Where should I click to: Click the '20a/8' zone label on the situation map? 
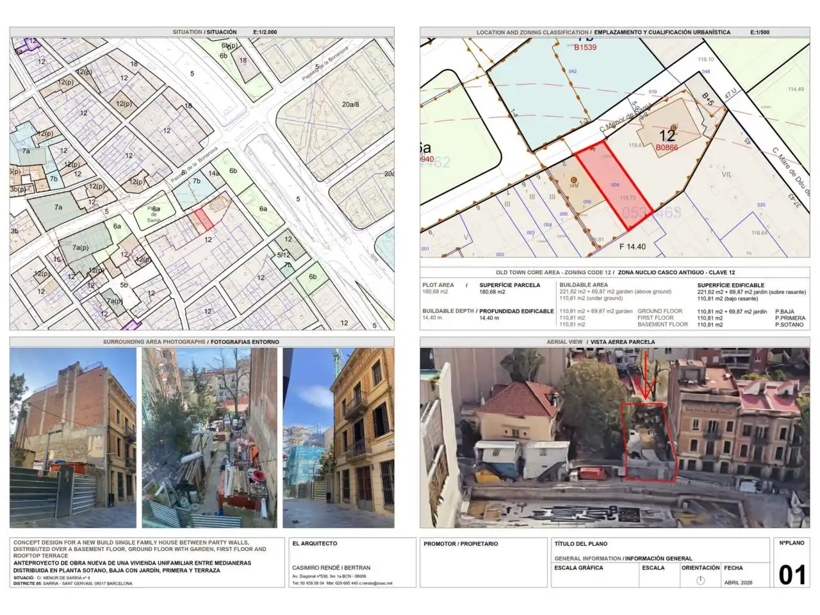[350, 104]
